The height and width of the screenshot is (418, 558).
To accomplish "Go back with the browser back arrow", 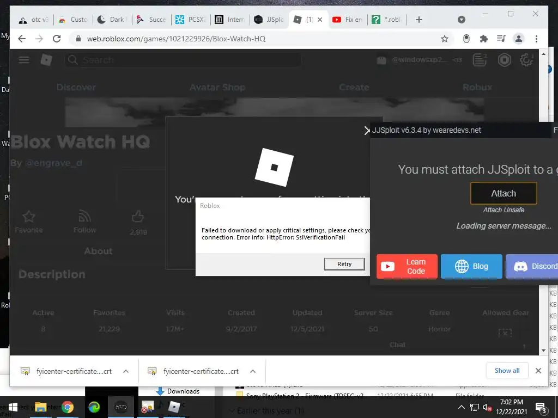I will 22,39.
